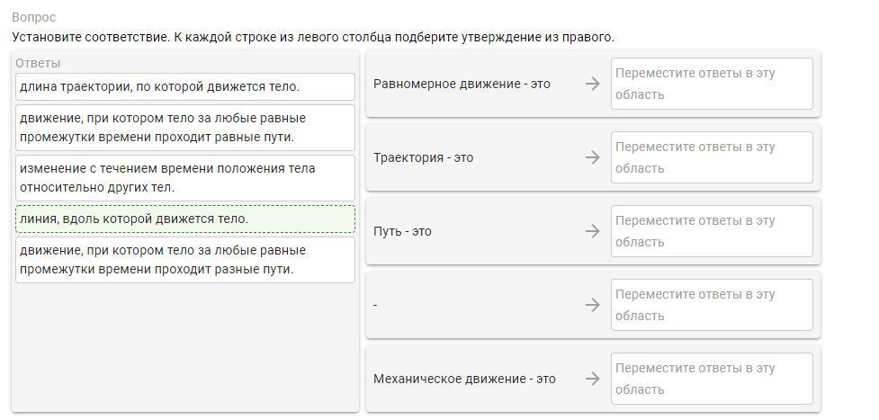Click the 'Путь - это' label
Image resolution: width=879 pixels, height=420 pixels.
(x=402, y=232)
